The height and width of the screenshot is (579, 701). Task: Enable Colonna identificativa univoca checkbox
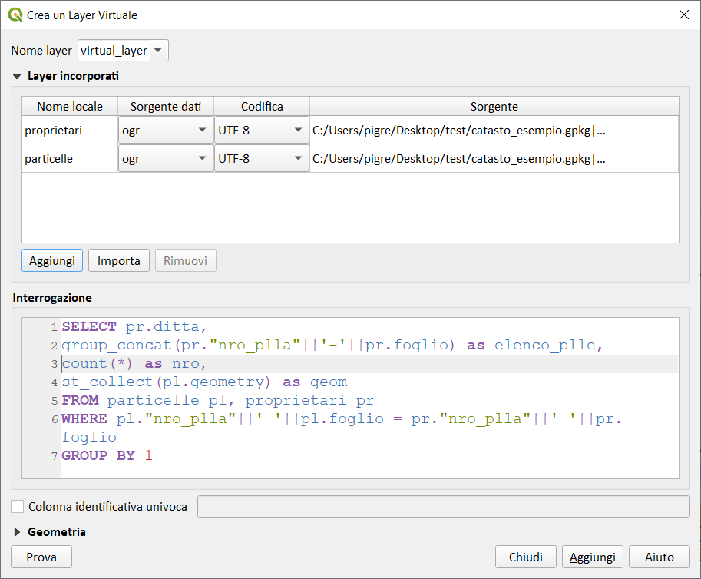[17, 507]
